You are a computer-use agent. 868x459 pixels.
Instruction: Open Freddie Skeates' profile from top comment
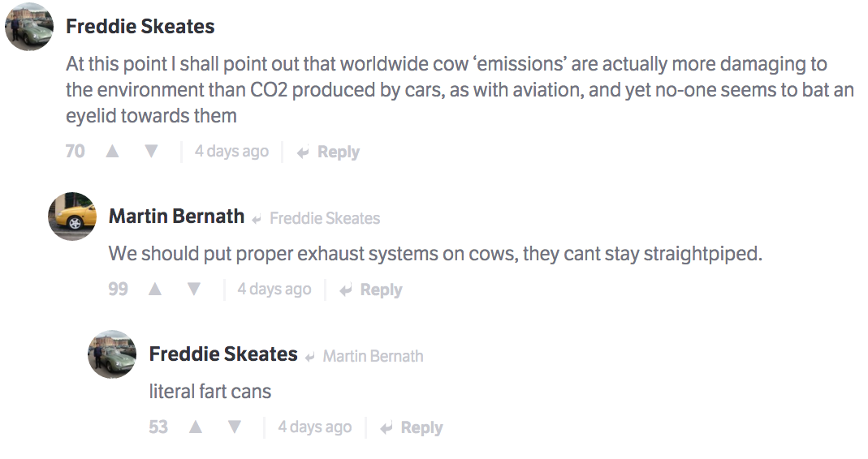[140, 26]
